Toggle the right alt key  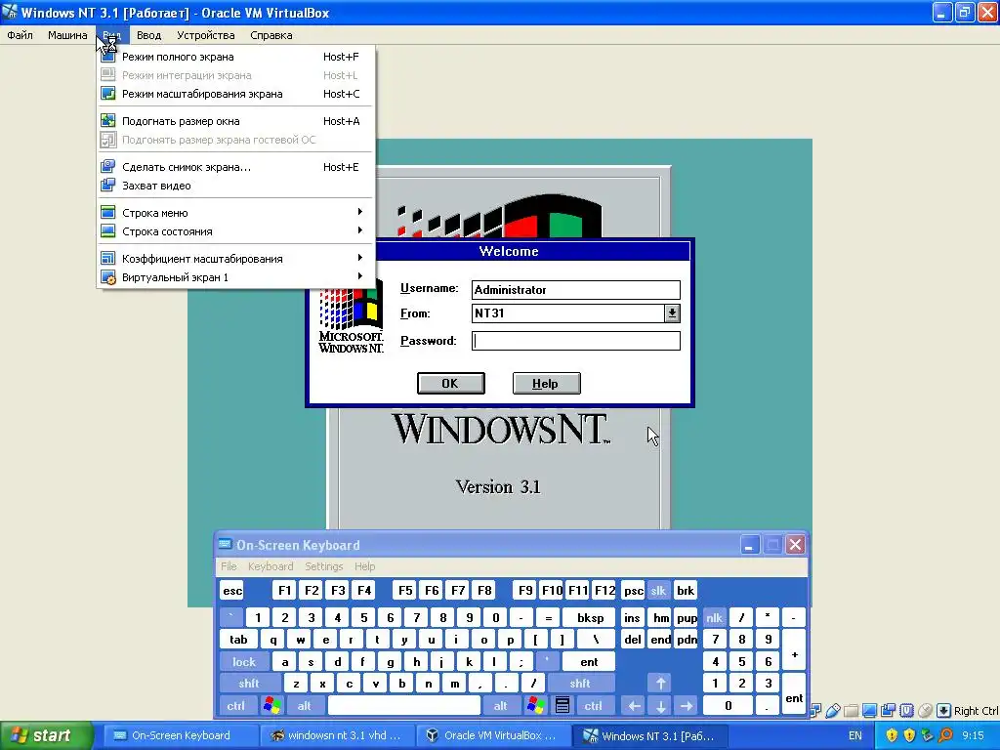pyautogui.click(x=501, y=705)
